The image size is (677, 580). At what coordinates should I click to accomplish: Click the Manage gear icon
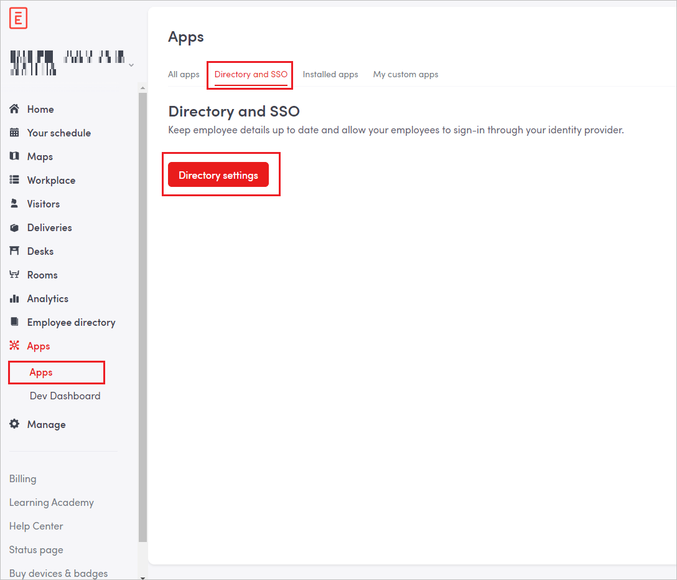pos(14,424)
